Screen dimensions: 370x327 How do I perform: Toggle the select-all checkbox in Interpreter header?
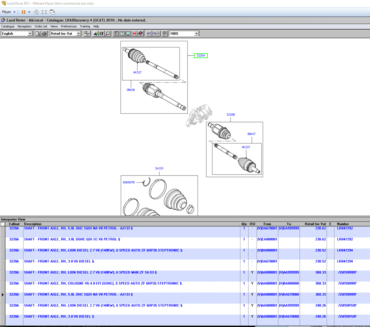pos(3,224)
